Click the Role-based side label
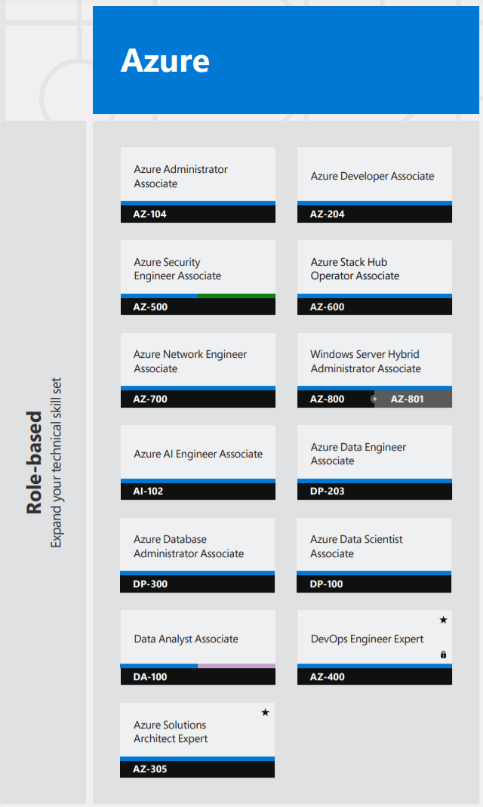This screenshot has height=807, width=483. pyautogui.click(x=34, y=462)
